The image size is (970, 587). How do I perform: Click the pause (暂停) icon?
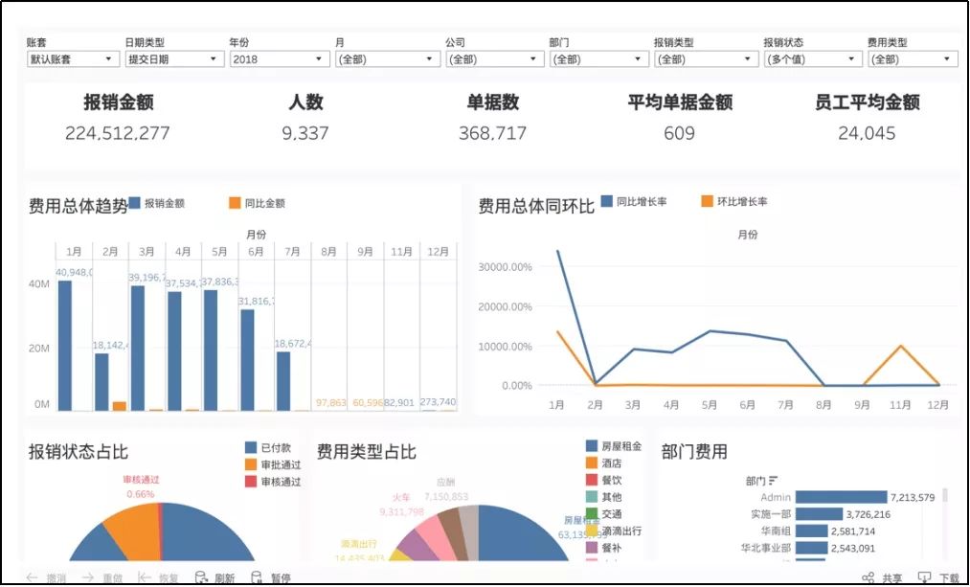coord(257,577)
